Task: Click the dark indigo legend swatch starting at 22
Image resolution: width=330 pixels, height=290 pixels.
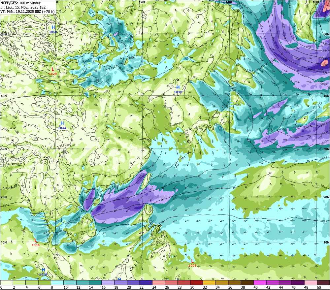Action: [146, 283]
